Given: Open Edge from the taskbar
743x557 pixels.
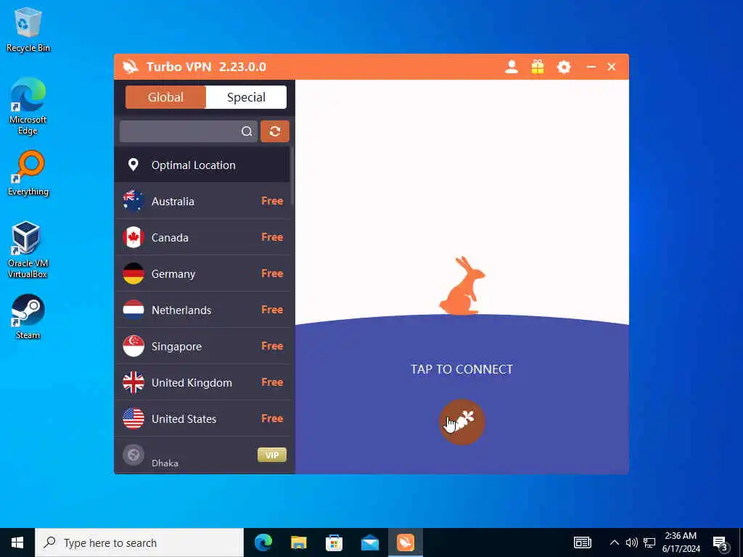Looking at the screenshot, I should point(263,542).
